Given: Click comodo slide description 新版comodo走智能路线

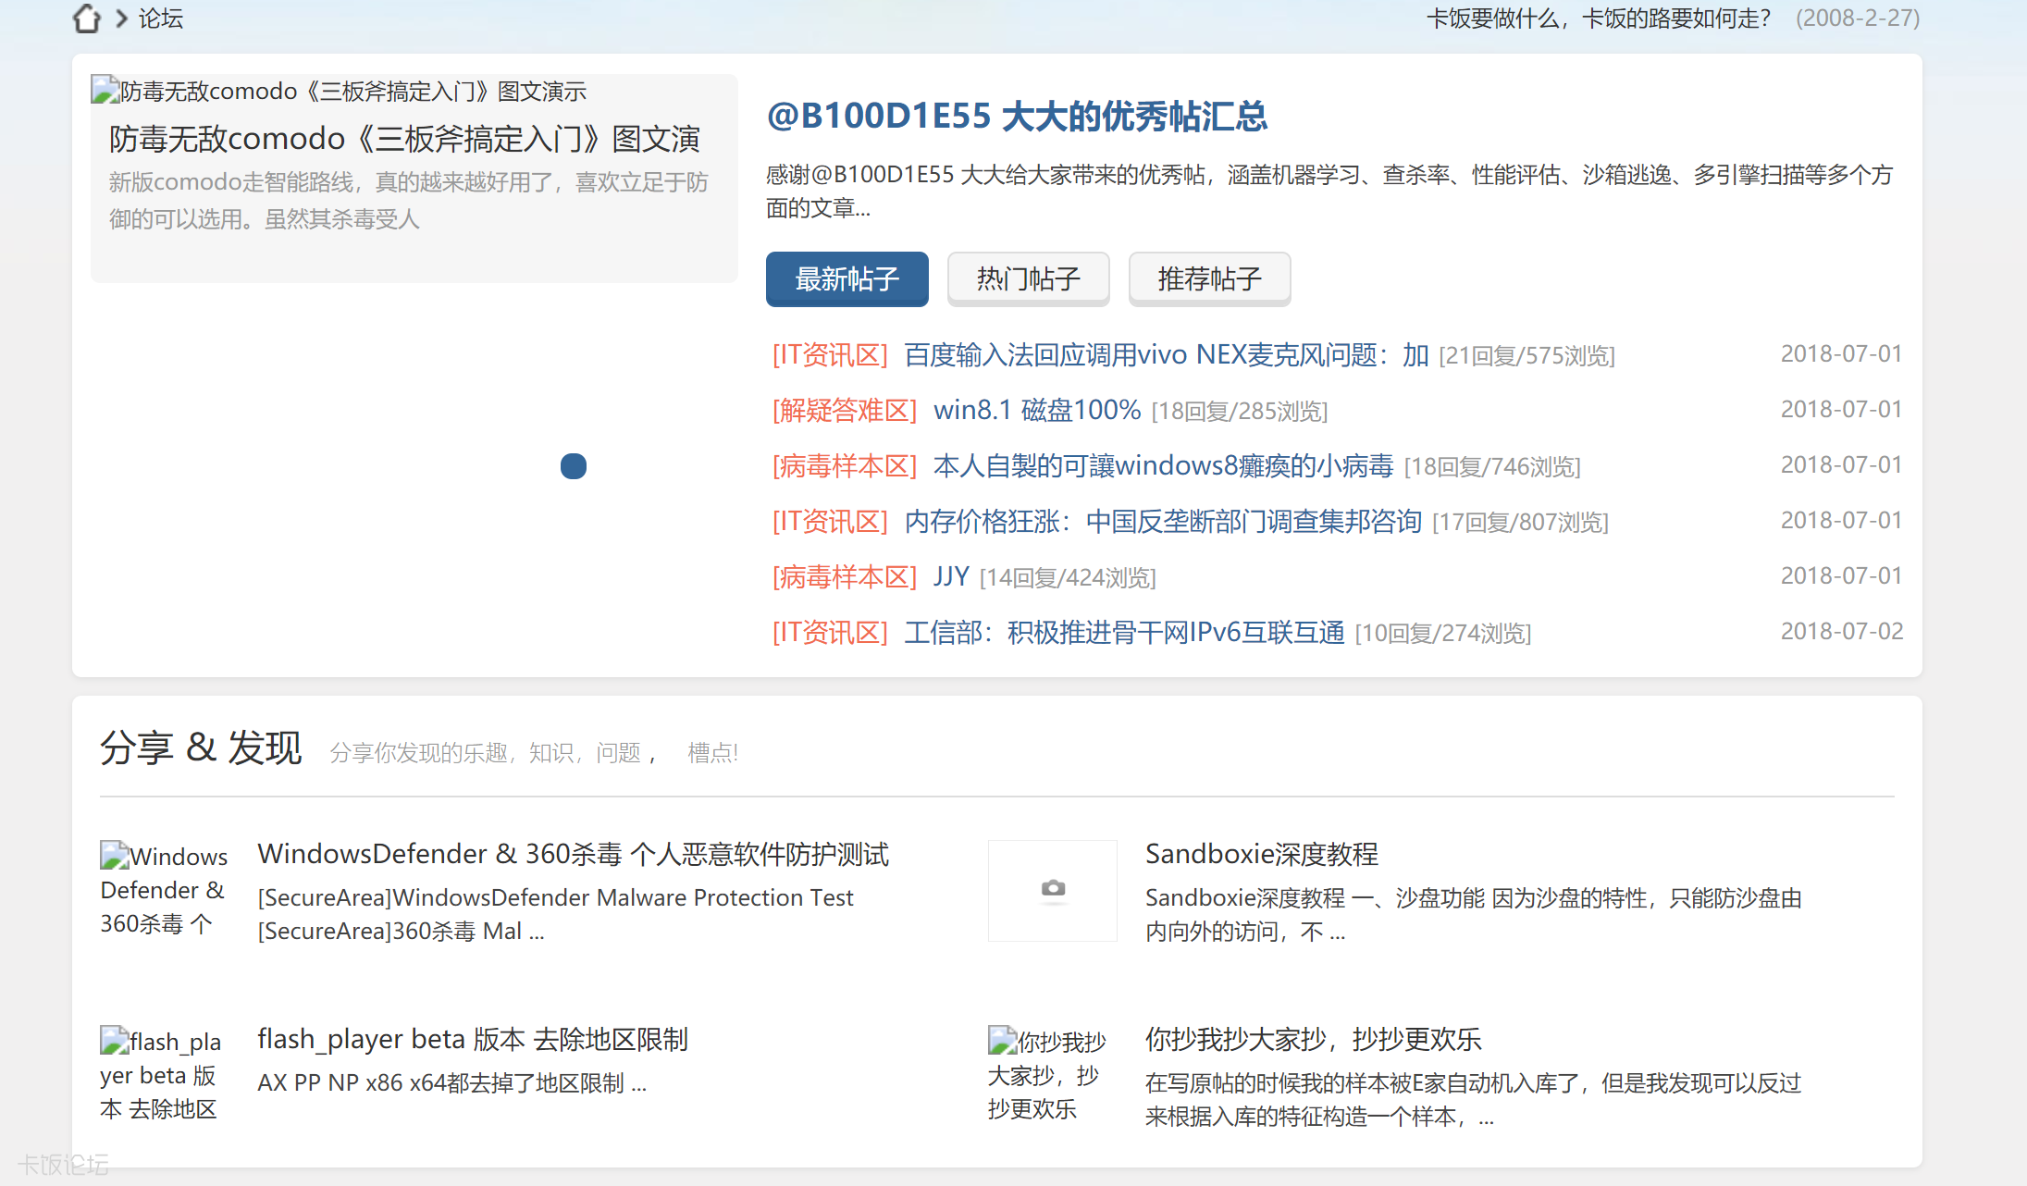Looking at the screenshot, I should [409, 201].
